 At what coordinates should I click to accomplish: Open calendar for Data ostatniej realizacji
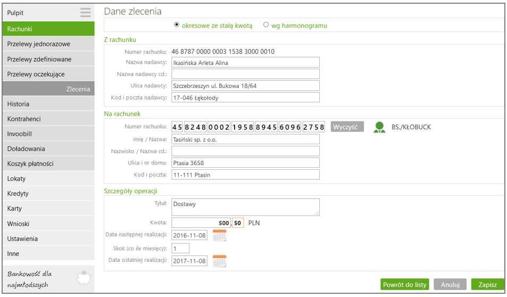[x=220, y=261]
